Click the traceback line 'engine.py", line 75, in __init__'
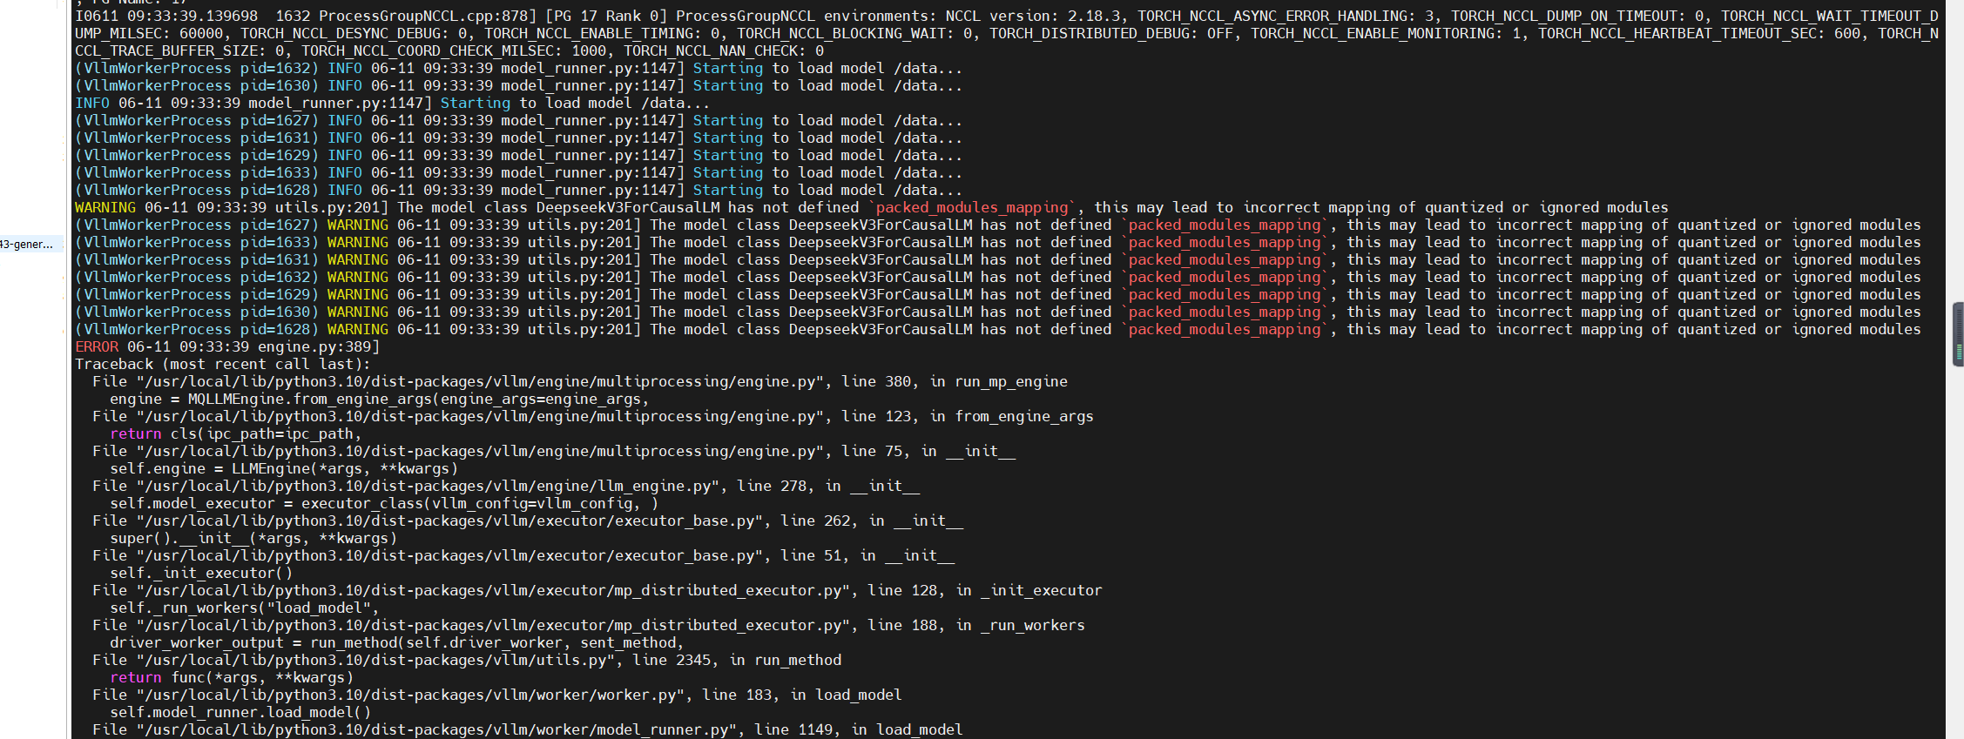Screen dimensions: 1964x739 (x=554, y=451)
